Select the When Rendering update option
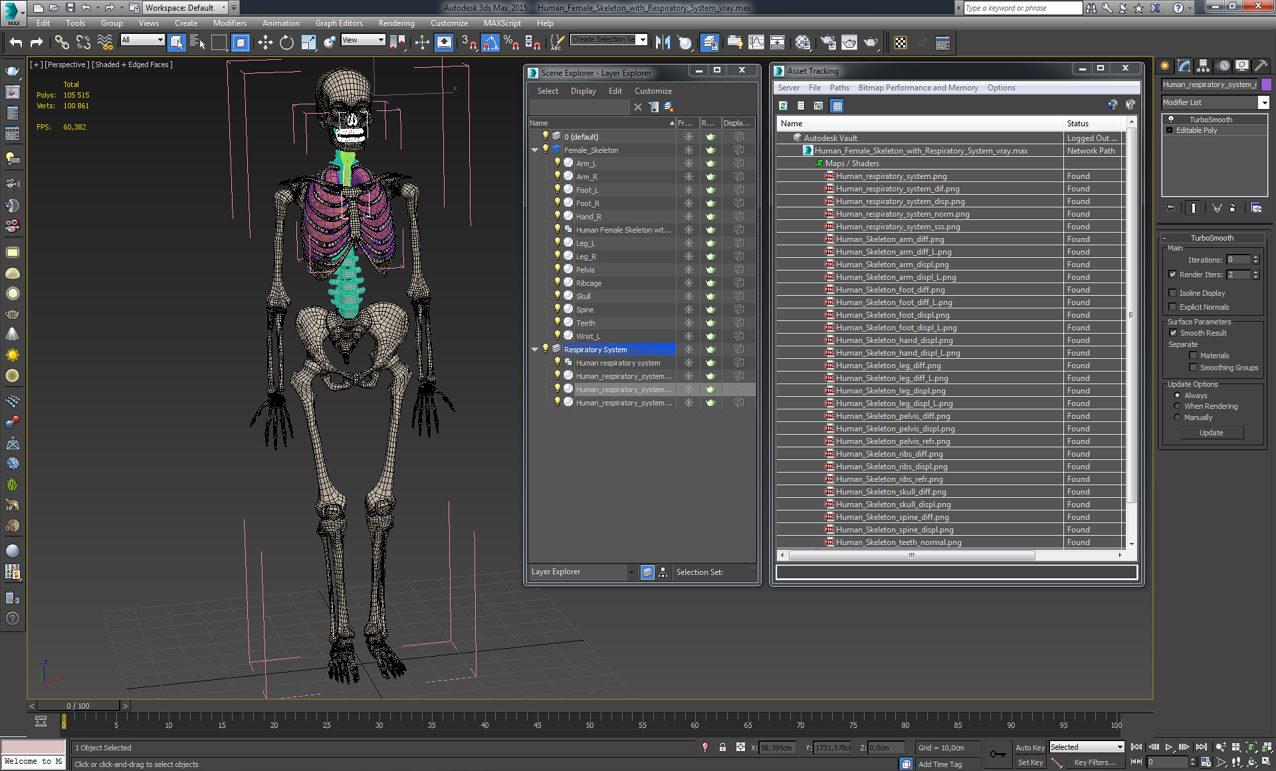The image size is (1276, 771). click(1177, 406)
